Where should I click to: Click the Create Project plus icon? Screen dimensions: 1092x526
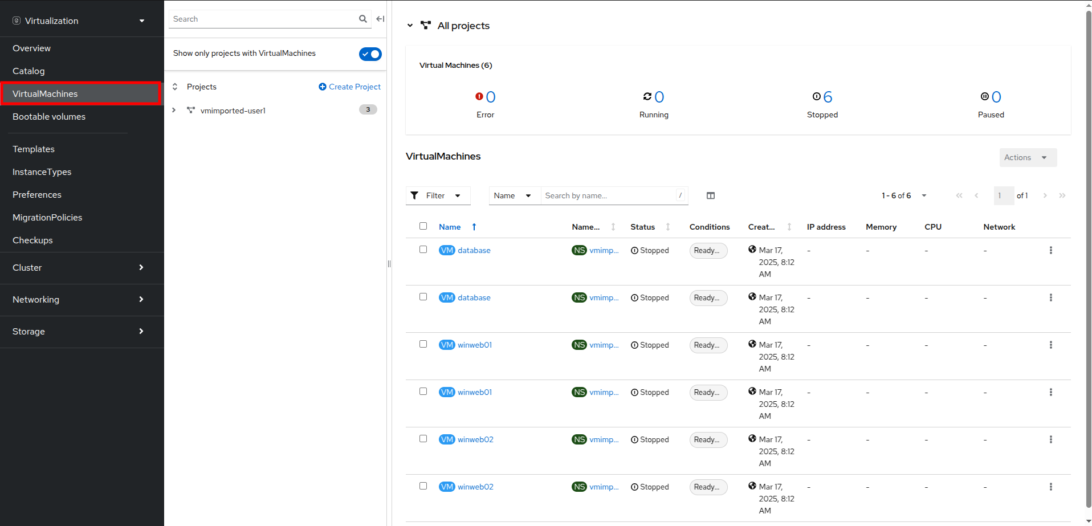click(323, 87)
